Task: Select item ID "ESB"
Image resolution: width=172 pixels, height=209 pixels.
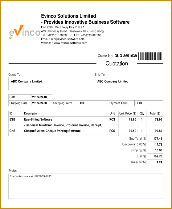Action: [12, 119]
